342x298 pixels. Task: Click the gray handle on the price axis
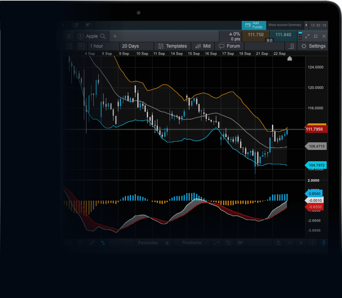[x=316, y=146]
